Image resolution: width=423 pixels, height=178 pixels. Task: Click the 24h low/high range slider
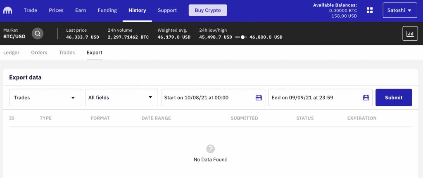coord(241,37)
